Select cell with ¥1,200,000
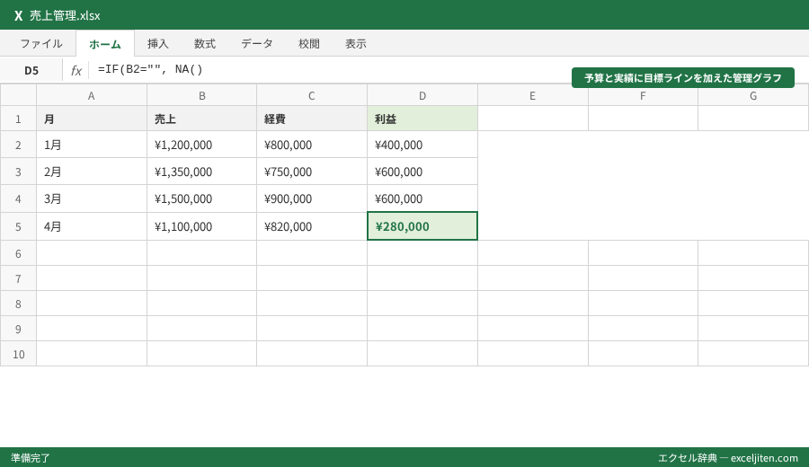 tap(201, 145)
